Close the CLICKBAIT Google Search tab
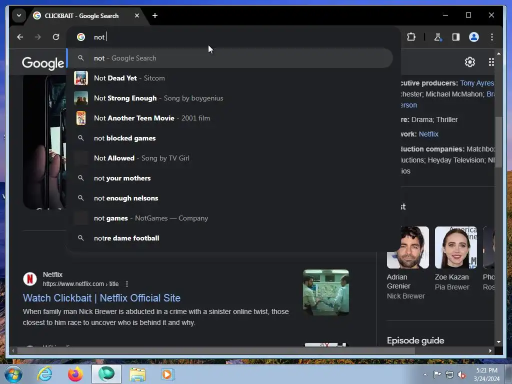This screenshot has width=512, height=384. [x=137, y=15]
